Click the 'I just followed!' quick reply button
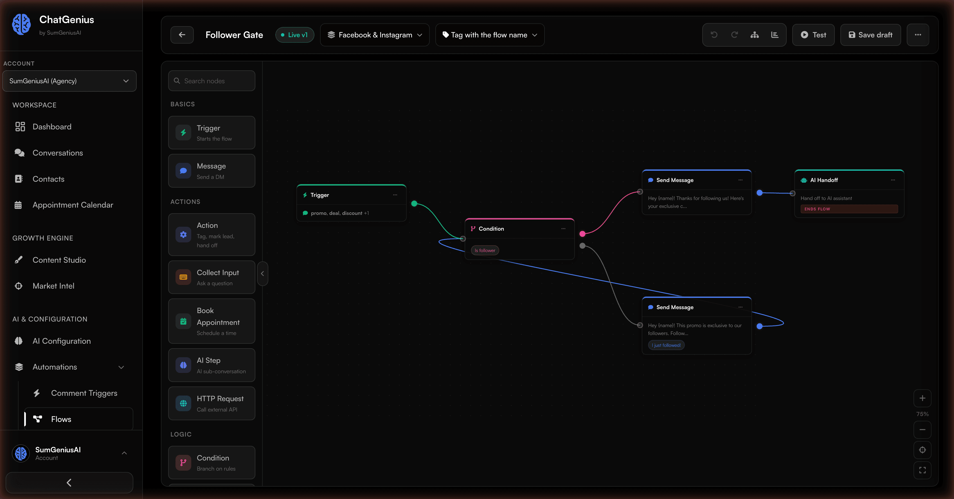The width and height of the screenshot is (954, 499). tap(666, 345)
